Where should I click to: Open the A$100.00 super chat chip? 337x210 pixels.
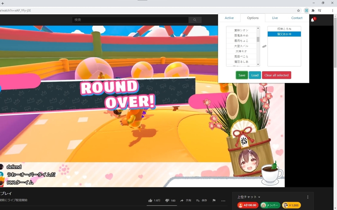tap(248, 205)
